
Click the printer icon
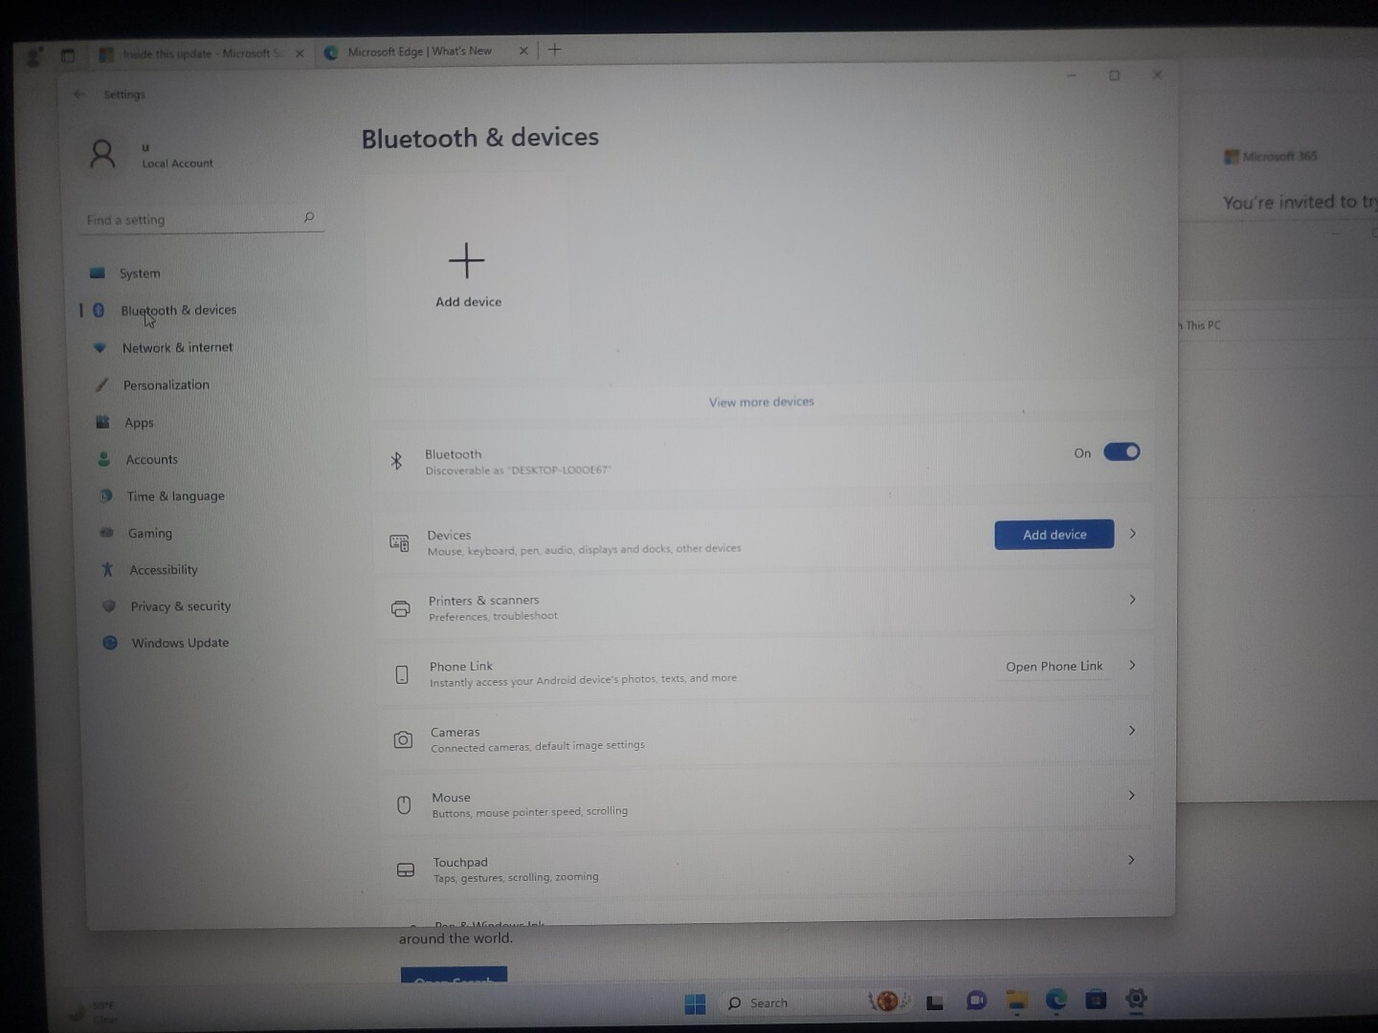tap(401, 608)
